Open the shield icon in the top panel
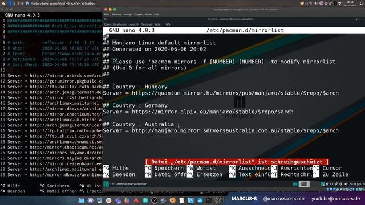Screen dimensions: 365x205 coord(340,3)
